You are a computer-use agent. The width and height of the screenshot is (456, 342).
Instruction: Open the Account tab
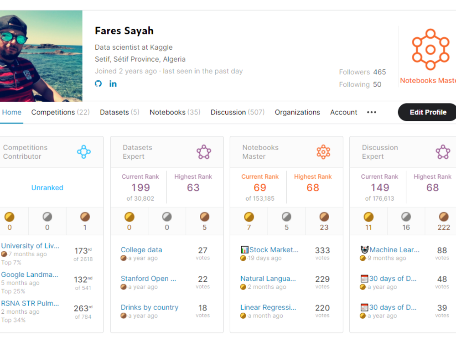(343, 112)
